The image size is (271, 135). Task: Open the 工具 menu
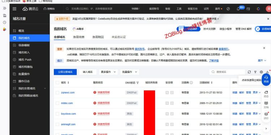click(x=179, y=9)
